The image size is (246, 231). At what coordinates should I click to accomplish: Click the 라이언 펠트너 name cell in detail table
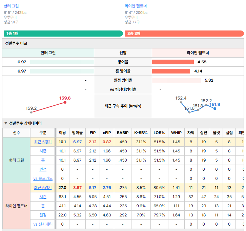click(16, 206)
